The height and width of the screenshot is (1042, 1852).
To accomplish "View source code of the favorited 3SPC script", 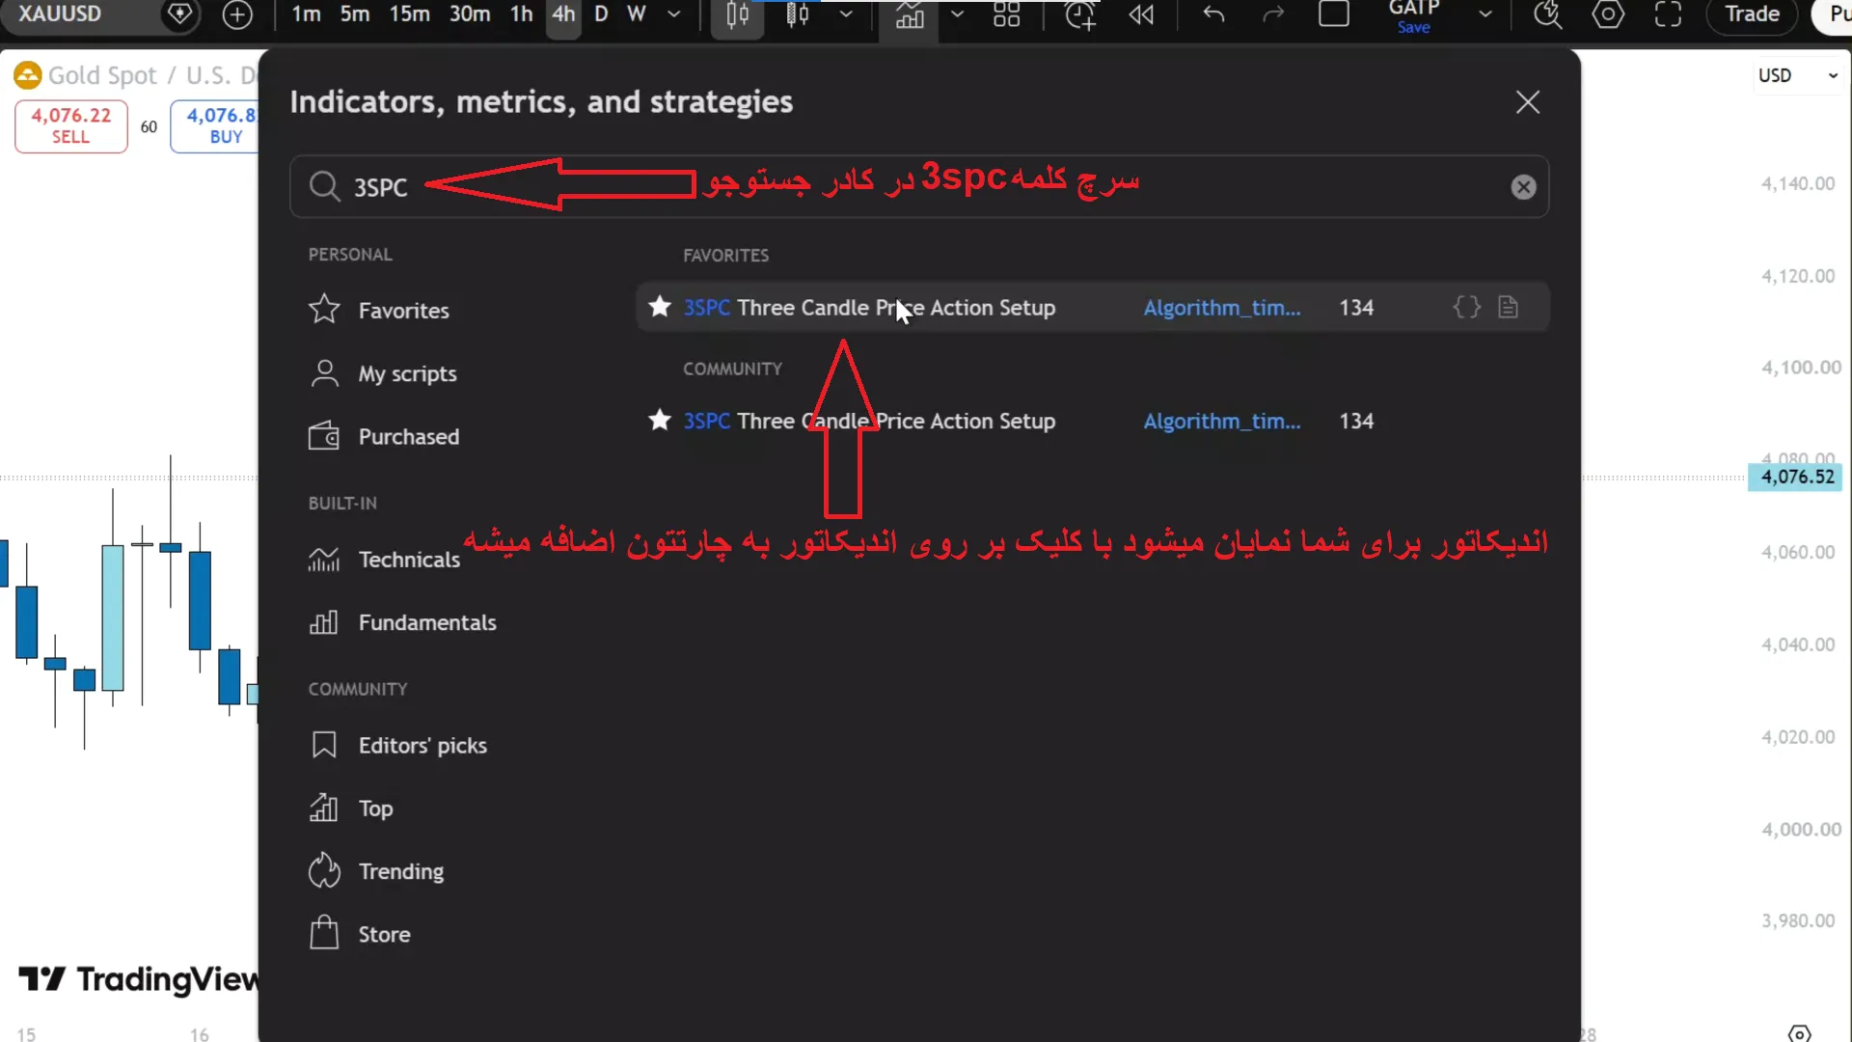I will pos(1467,308).
